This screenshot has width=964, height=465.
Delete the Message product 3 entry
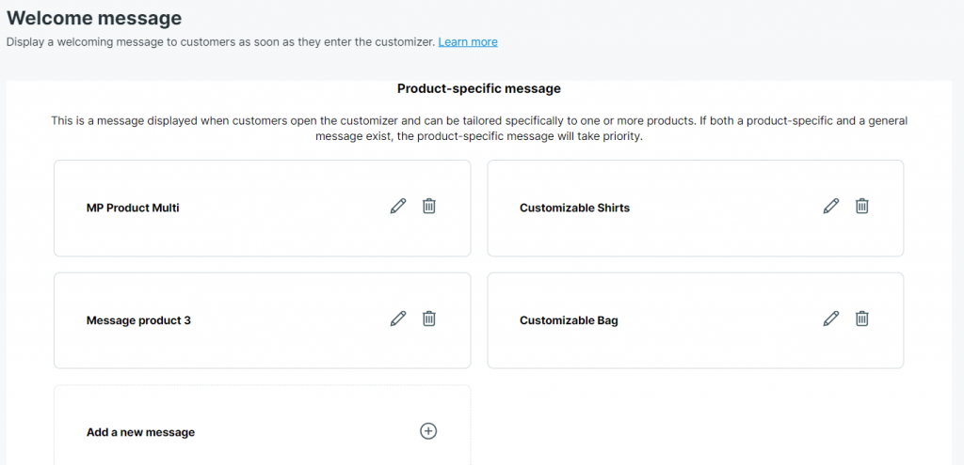click(x=429, y=318)
